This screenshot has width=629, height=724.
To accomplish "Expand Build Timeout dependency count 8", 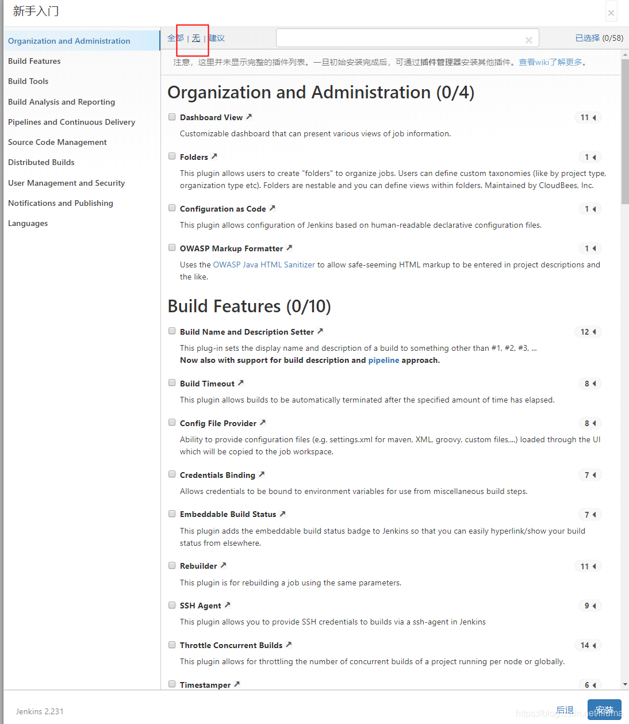I will [x=590, y=384].
